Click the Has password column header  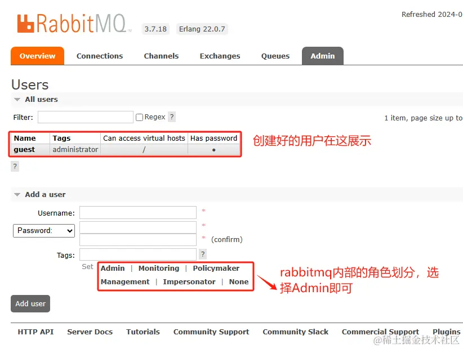coord(214,138)
